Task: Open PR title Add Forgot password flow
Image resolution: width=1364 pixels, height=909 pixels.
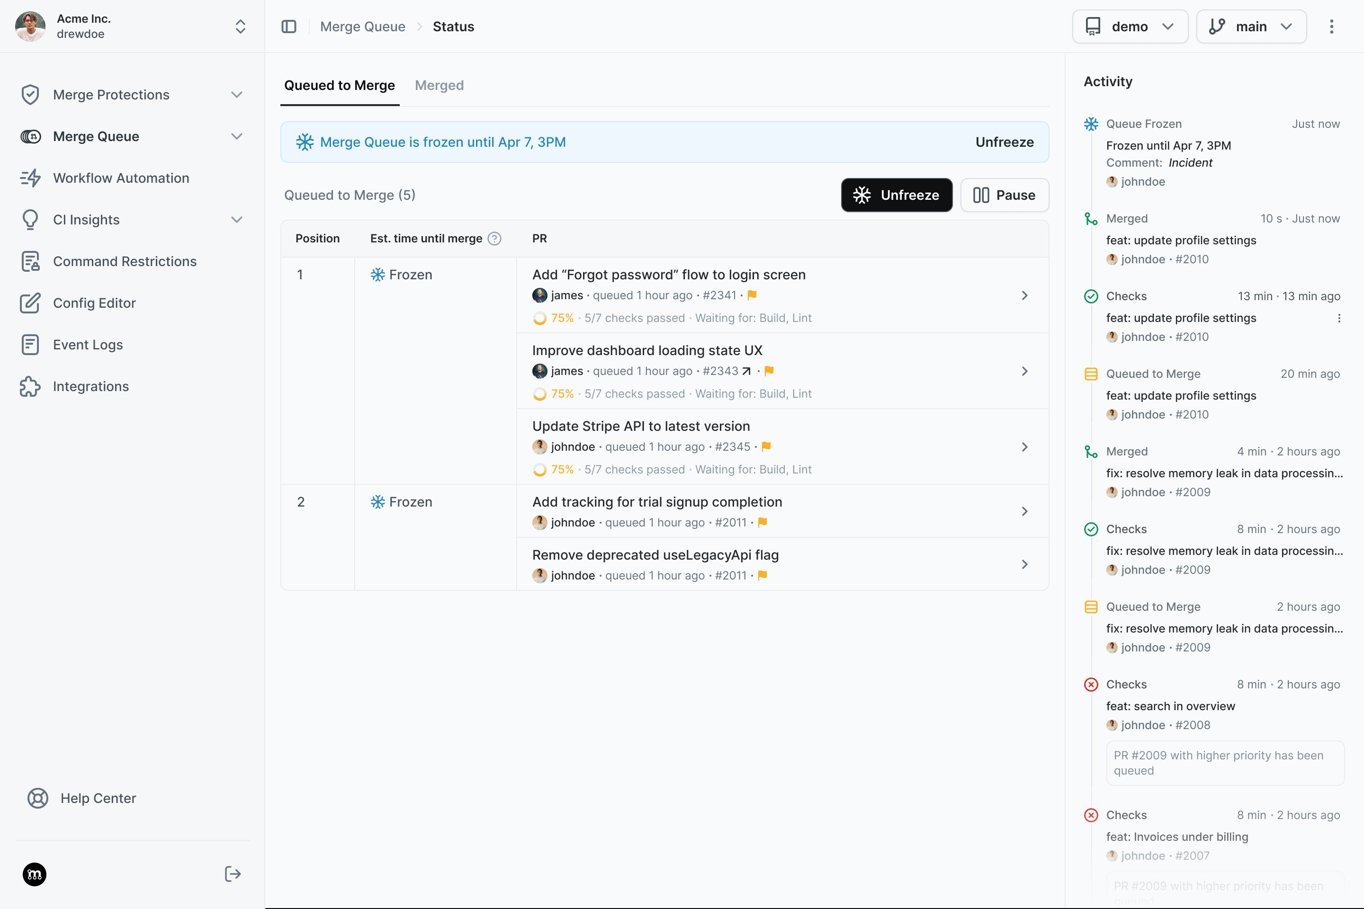Action: point(669,275)
